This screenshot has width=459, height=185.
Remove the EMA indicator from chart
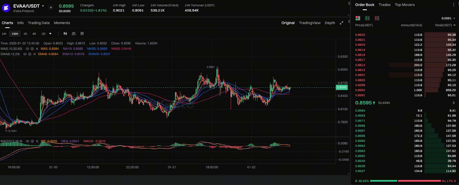(34, 54)
